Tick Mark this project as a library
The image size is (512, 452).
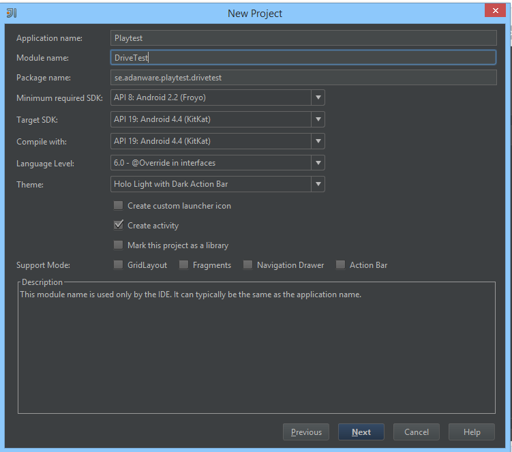coord(119,245)
